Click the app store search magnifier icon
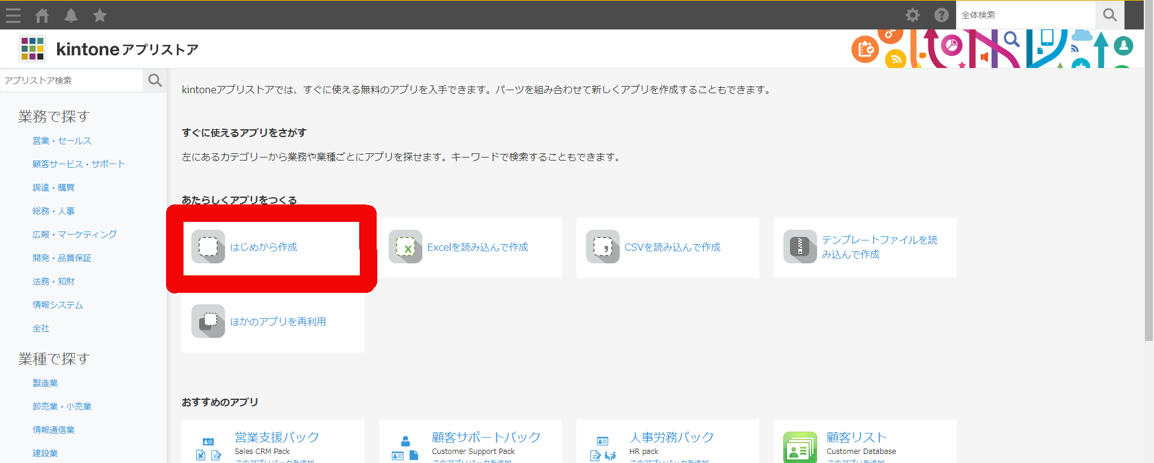This screenshot has height=463, width=1154. point(155,80)
